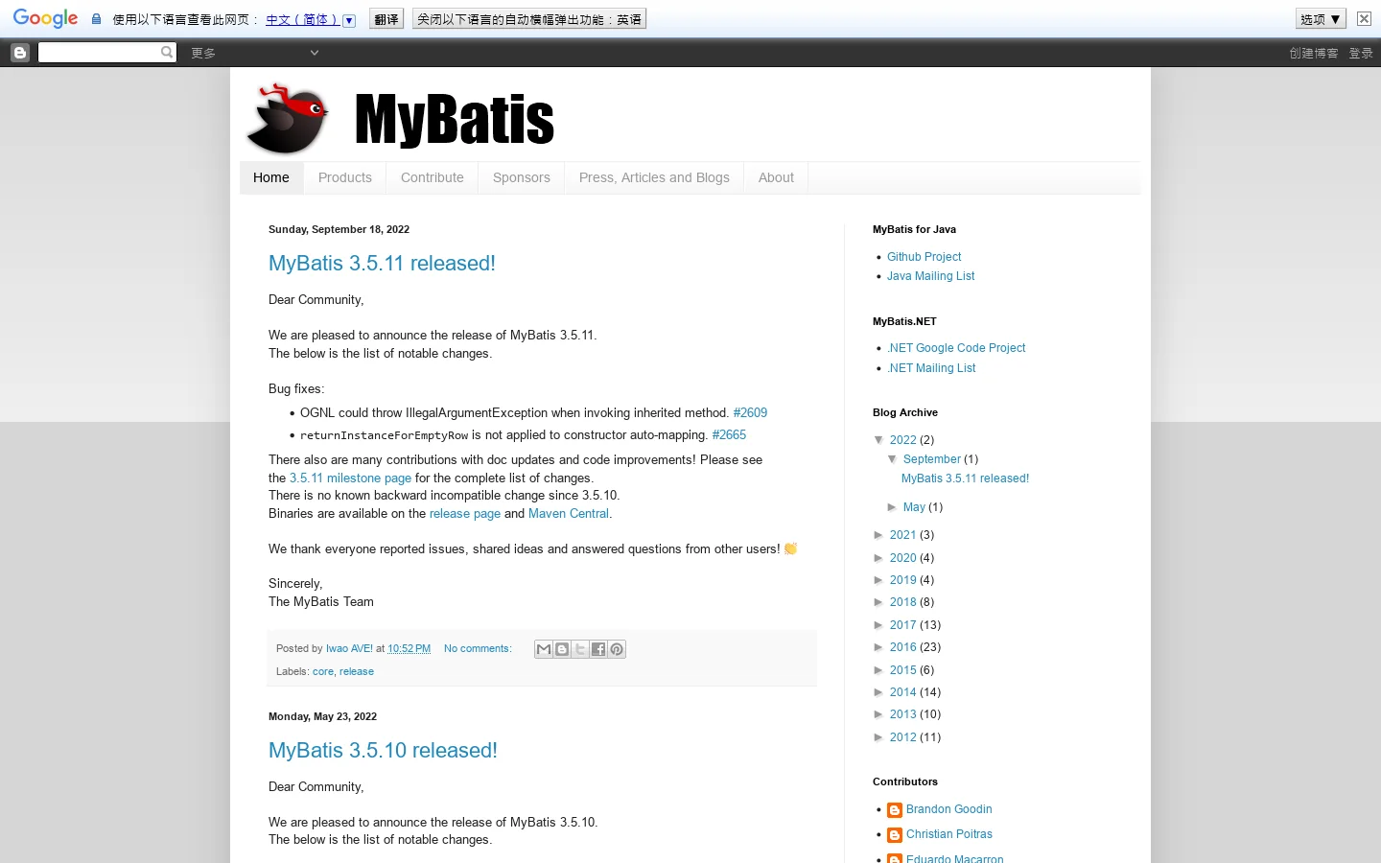Open the Contribute tab
1381x863 pixels.
point(433,177)
